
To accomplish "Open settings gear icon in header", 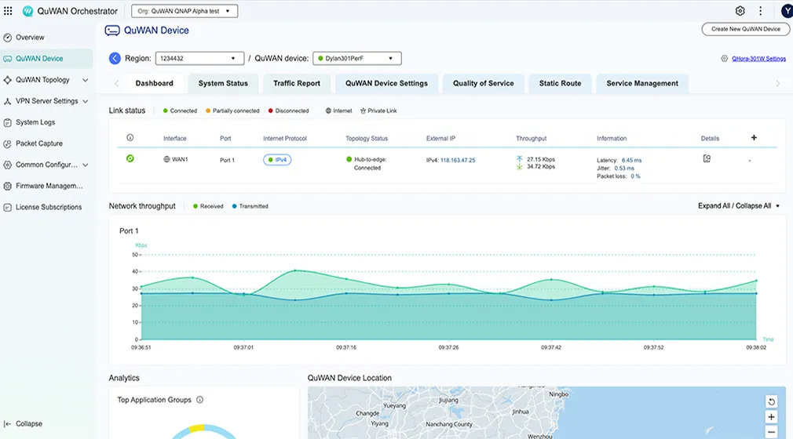I will [x=740, y=11].
